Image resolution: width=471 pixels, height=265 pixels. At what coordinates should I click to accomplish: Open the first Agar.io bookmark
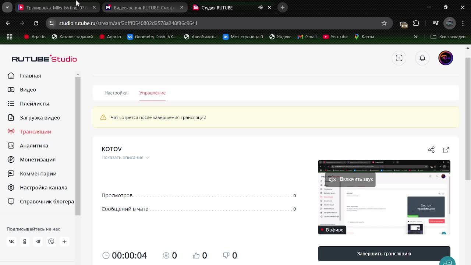[x=35, y=37]
